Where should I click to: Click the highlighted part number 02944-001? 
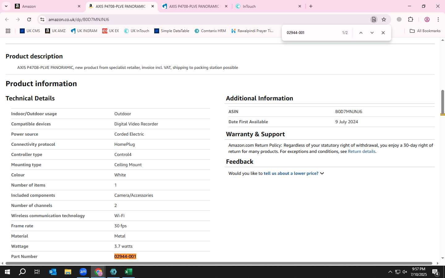click(x=125, y=256)
